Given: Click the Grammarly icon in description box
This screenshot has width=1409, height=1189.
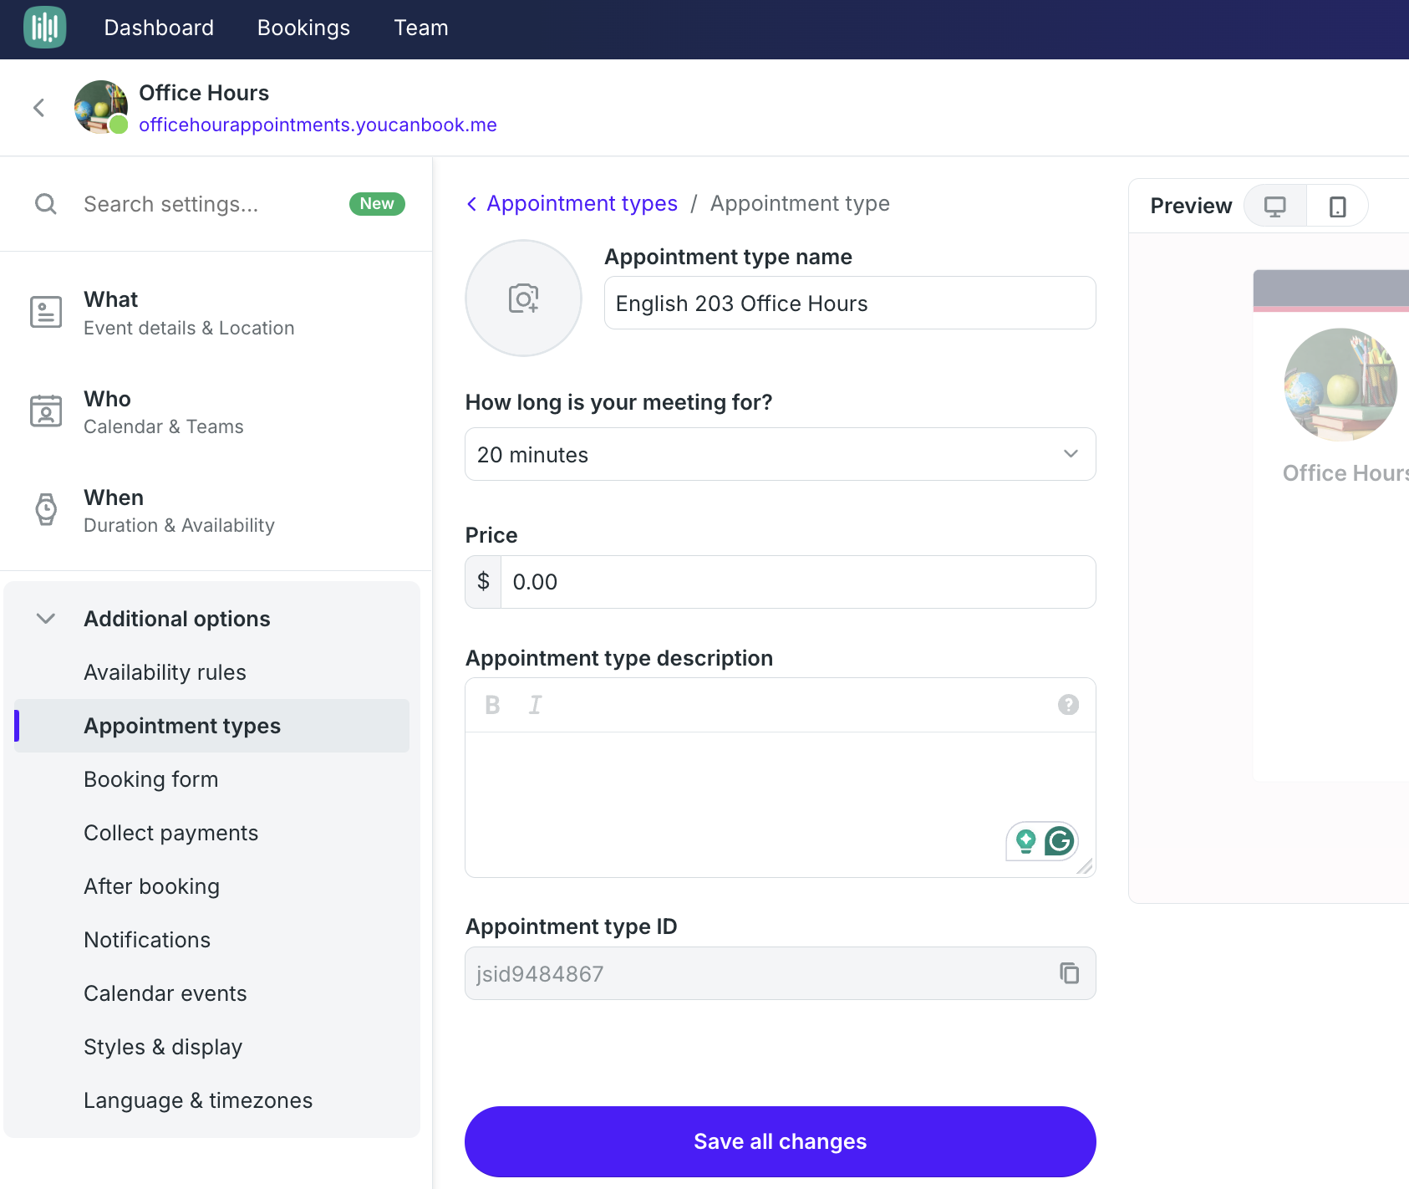Looking at the screenshot, I should coord(1060,840).
